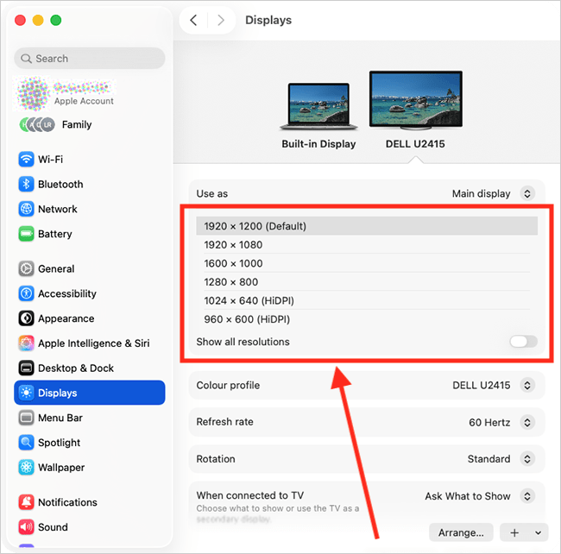Select the Wallpaper icon in sidebar

point(26,468)
